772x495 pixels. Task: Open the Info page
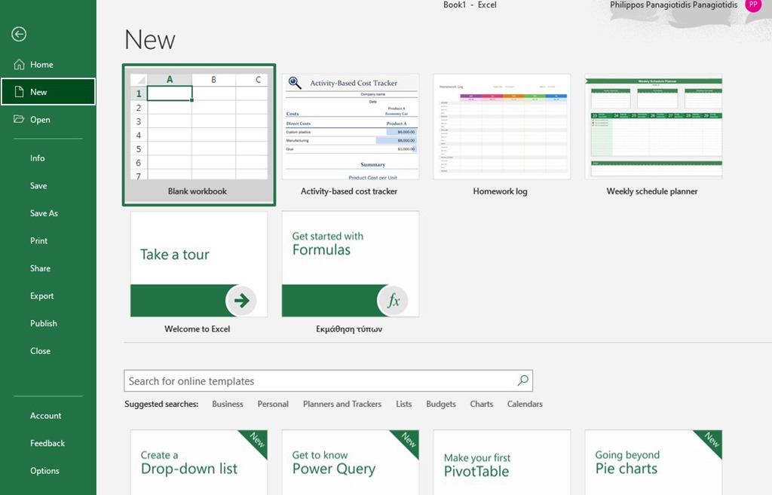coord(38,158)
